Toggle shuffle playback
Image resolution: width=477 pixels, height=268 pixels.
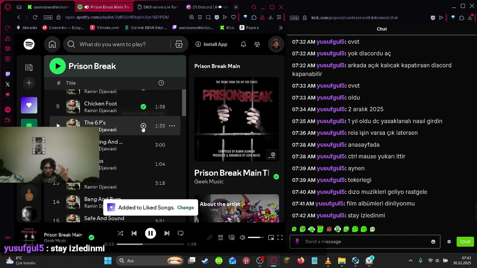pos(120,233)
